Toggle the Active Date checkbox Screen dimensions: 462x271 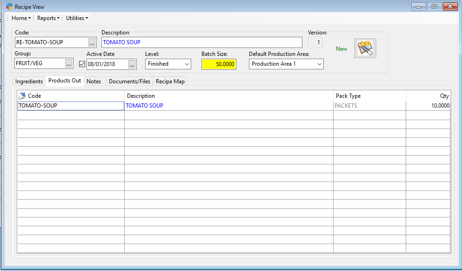(82, 64)
